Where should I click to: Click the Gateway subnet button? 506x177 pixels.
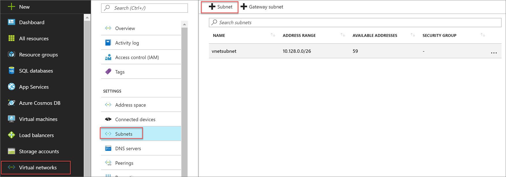262,7
